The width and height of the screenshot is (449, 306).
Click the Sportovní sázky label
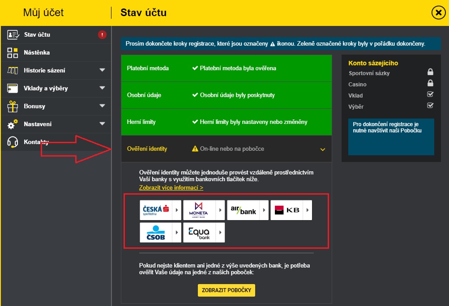pyautogui.click(x=369, y=73)
